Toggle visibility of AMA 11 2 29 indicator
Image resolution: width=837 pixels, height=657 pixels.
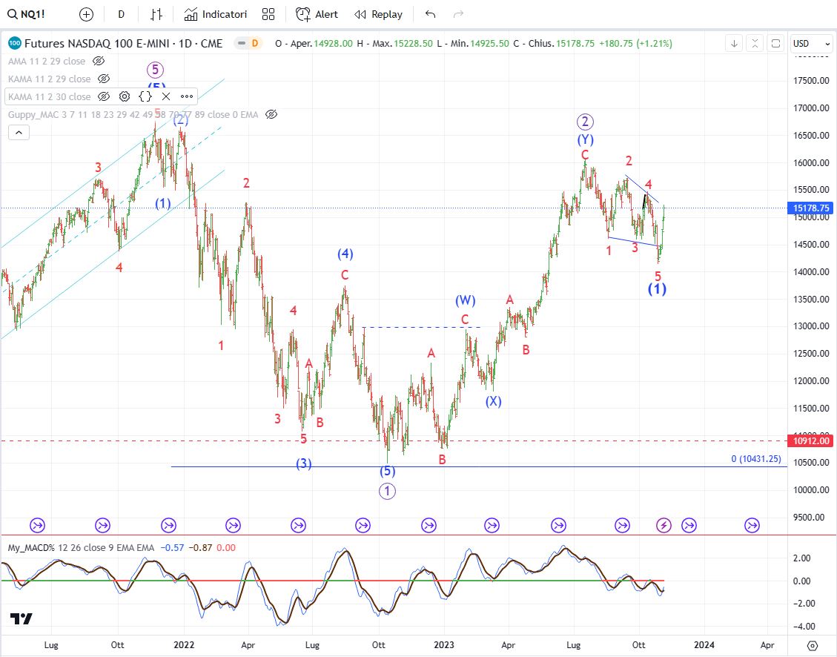pyautogui.click(x=99, y=61)
